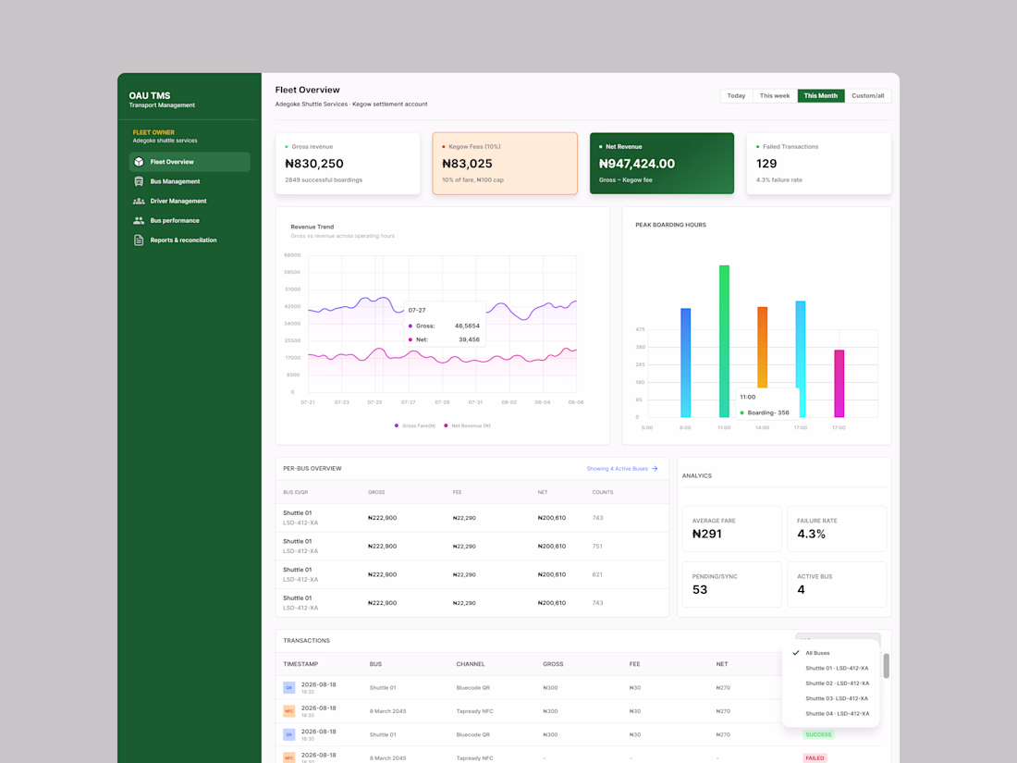
Task: Click the FLEET OWNER label
Action: 153,132
